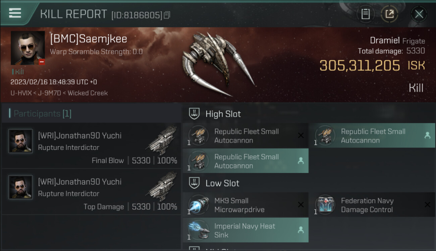Viewport: 436px width, 251px height.
Task: Close the kill report window
Action: (x=419, y=14)
